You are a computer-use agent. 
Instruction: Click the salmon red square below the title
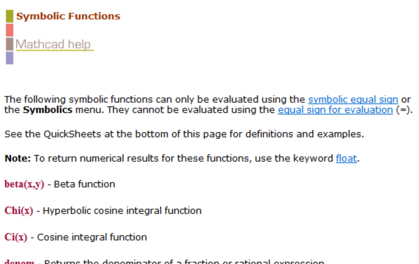pos(9,30)
